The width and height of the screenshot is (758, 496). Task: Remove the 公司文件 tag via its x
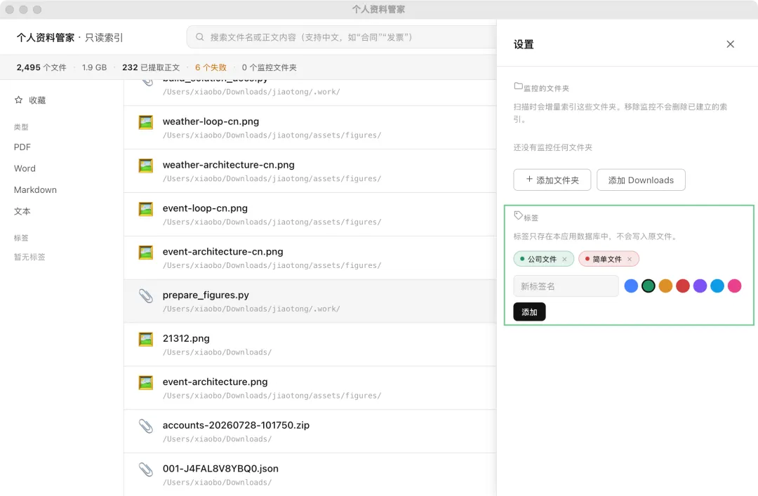(564, 259)
